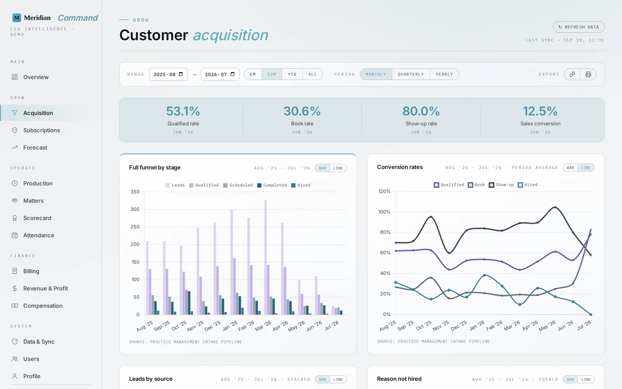The height and width of the screenshot is (389, 622).
Task: Click the Forecast trend-line icon
Action: [x=15, y=147]
